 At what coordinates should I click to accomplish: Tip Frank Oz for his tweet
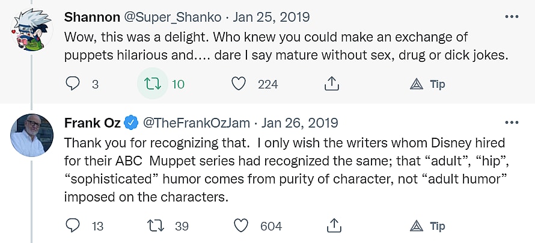427,226
